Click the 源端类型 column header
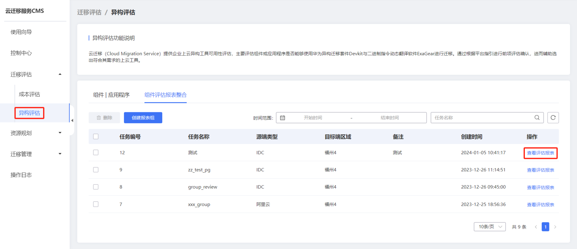Viewport: 577px width, 249px height. coord(267,137)
